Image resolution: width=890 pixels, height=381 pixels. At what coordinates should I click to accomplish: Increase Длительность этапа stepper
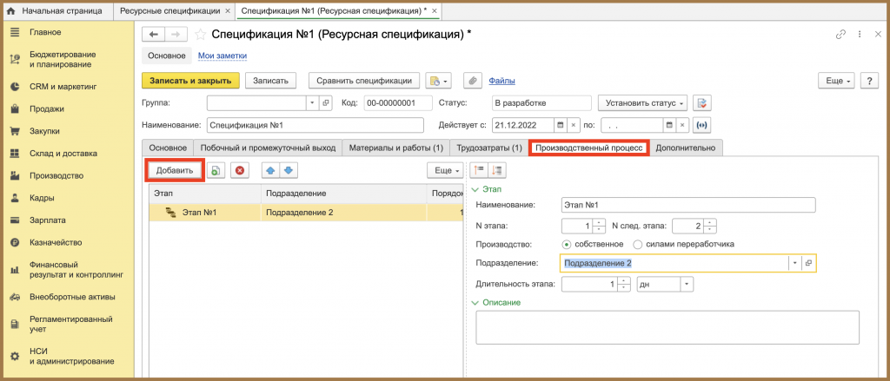point(624,280)
